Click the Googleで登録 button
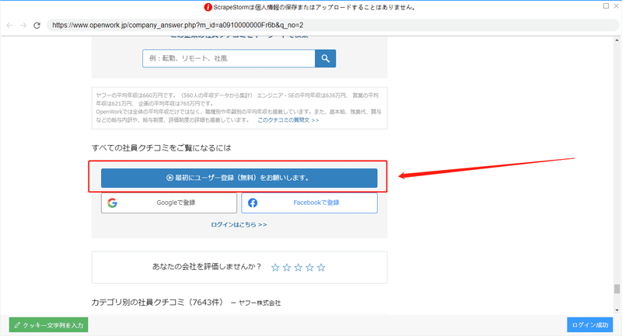 click(x=169, y=203)
